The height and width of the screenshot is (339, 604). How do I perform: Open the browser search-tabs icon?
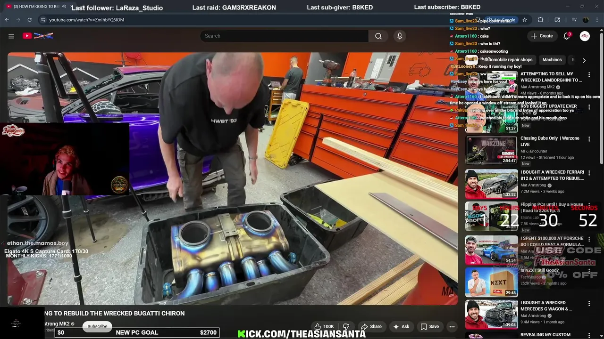tap(557, 20)
